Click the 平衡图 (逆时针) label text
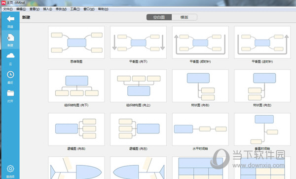This screenshot has height=179, width=296. tap(262, 61)
